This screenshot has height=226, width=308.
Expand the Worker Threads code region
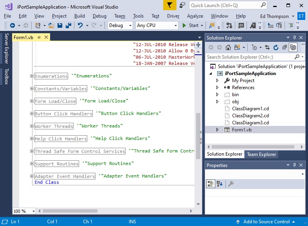click(32, 126)
